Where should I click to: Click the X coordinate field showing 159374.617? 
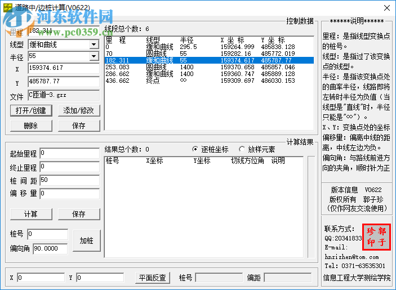(x=64, y=68)
